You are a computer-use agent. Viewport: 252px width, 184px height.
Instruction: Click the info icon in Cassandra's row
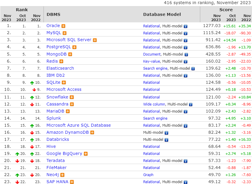(x=191, y=105)
